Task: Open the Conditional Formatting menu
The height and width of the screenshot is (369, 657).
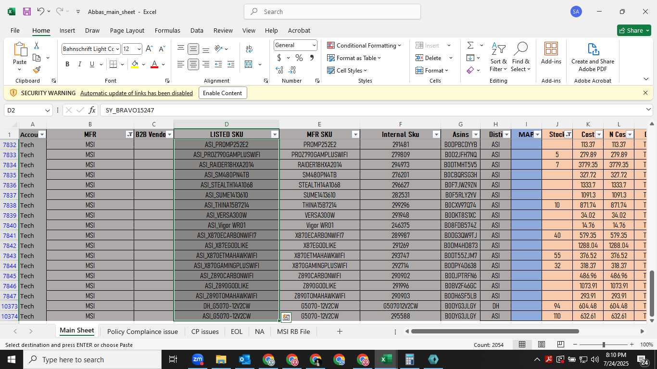Action: 364,45
